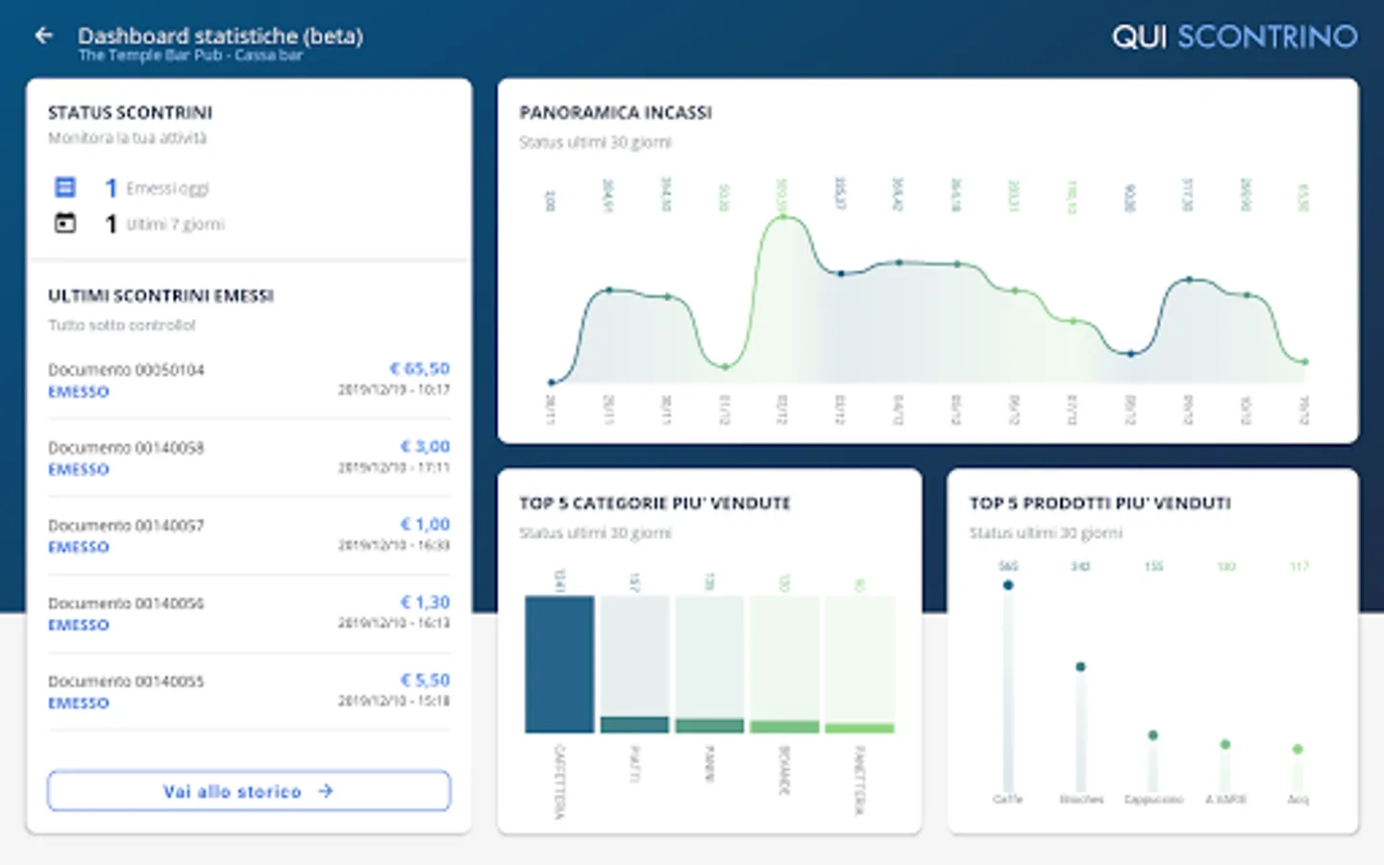Click the Brioches data point in top products
The height and width of the screenshot is (865, 1384).
pyautogui.click(x=1080, y=667)
